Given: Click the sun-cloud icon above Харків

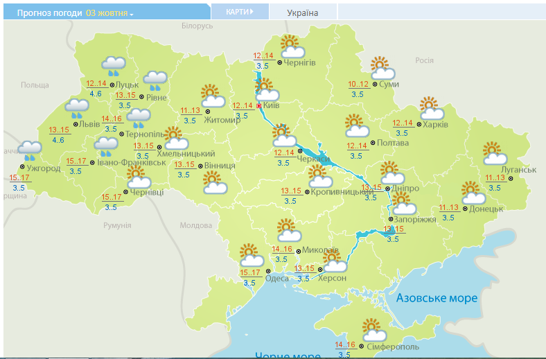Looking at the screenshot, I should pos(431,107).
